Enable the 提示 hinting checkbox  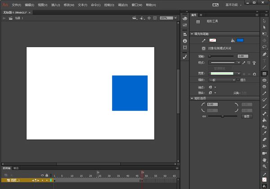(238, 80)
